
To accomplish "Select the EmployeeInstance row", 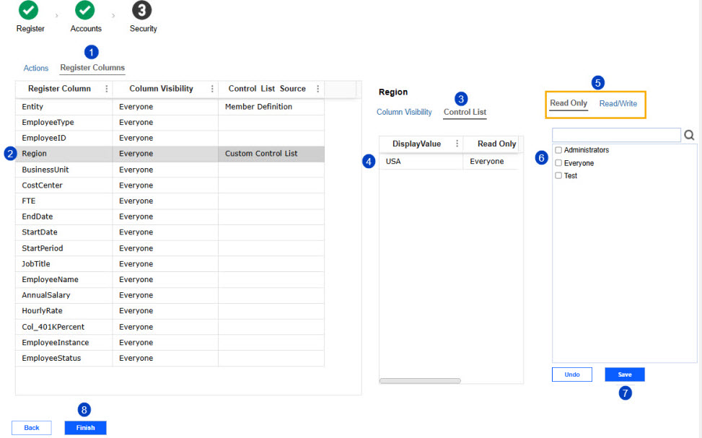I will point(170,343).
